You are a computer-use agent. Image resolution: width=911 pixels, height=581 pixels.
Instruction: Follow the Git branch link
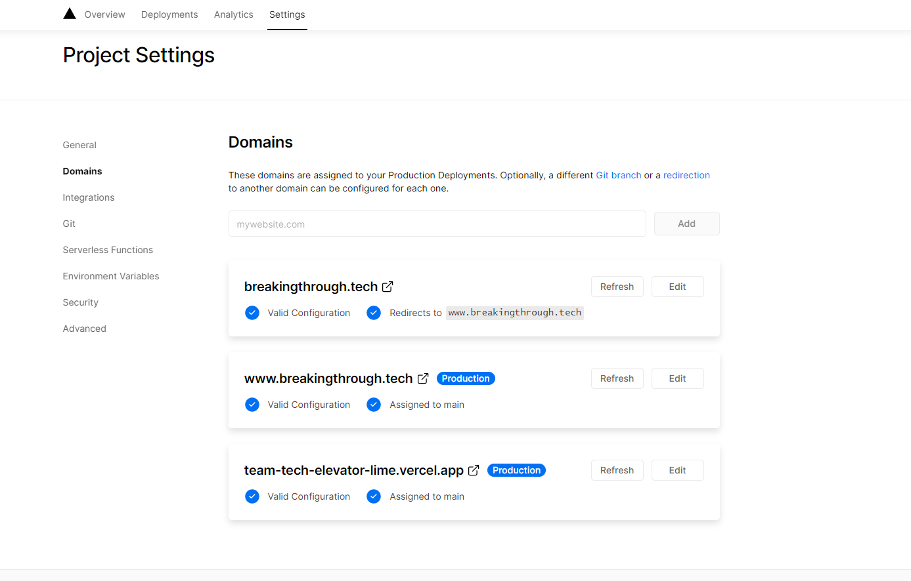[x=618, y=175]
